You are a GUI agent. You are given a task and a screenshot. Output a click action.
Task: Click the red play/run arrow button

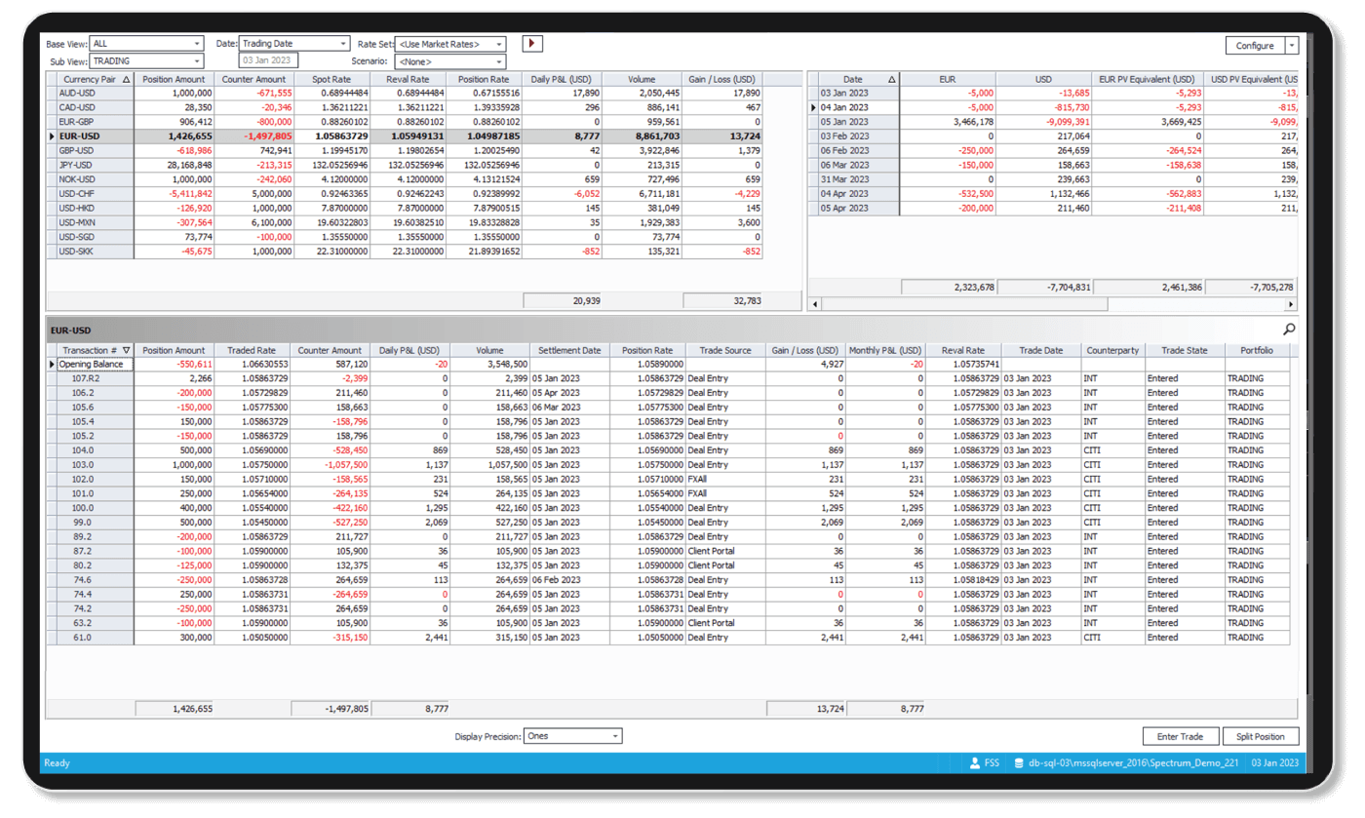pyautogui.click(x=532, y=43)
